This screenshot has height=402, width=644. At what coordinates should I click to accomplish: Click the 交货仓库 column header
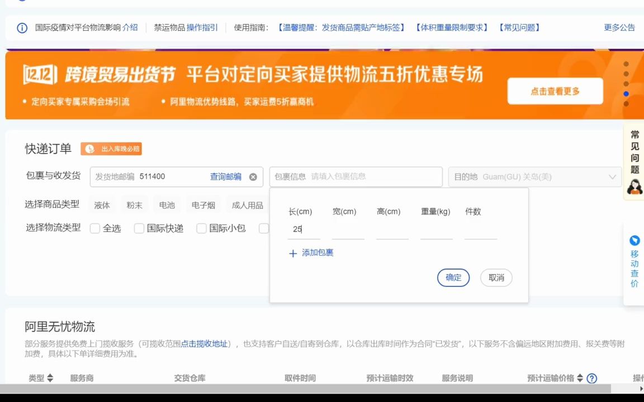click(x=190, y=378)
